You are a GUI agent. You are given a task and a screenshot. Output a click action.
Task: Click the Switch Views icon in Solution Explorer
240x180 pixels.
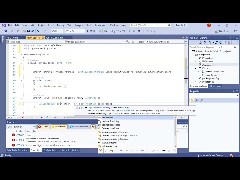click(x=204, y=43)
